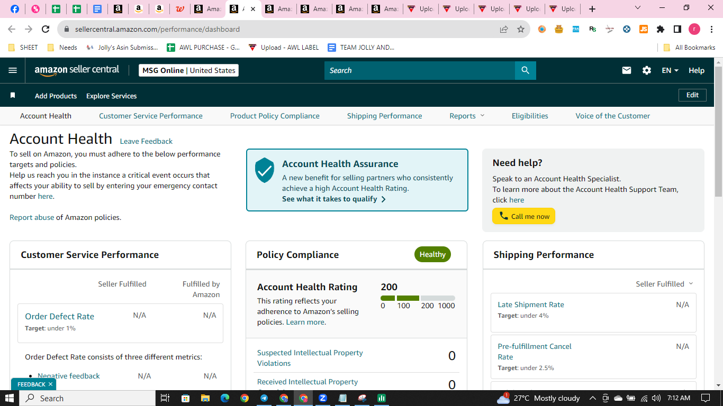
Task: Open Suspected Intellectual Property Violations link
Action: coord(310,358)
